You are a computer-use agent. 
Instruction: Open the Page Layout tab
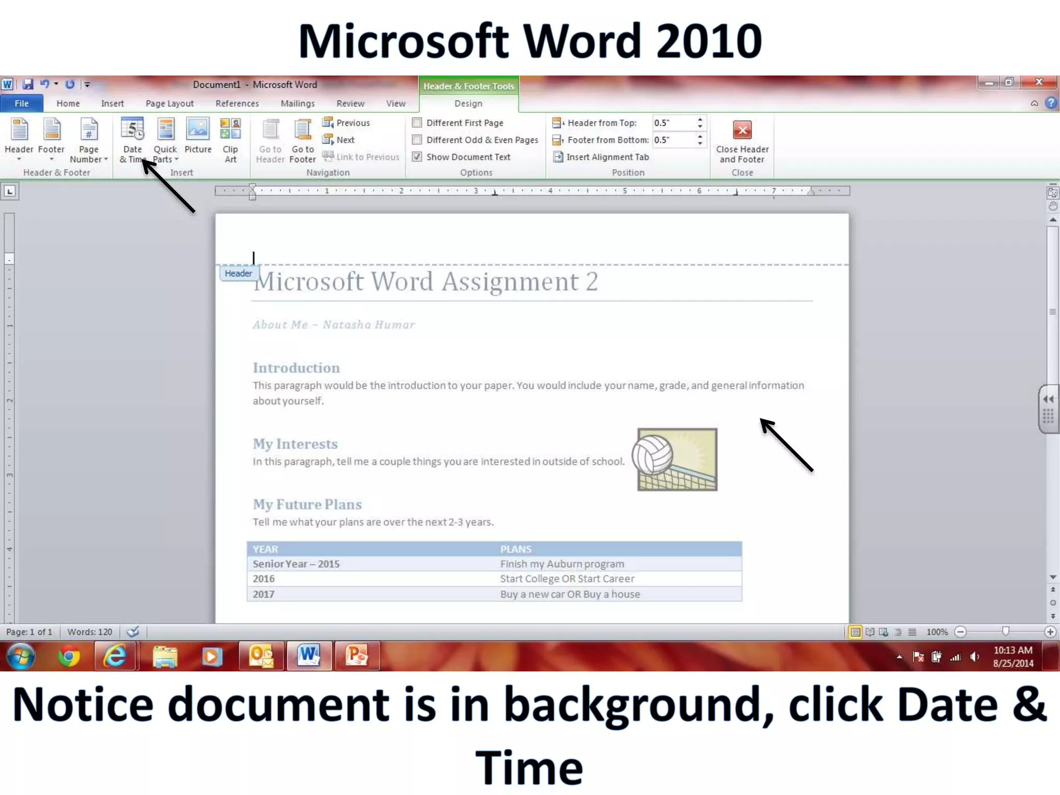tap(170, 104)
